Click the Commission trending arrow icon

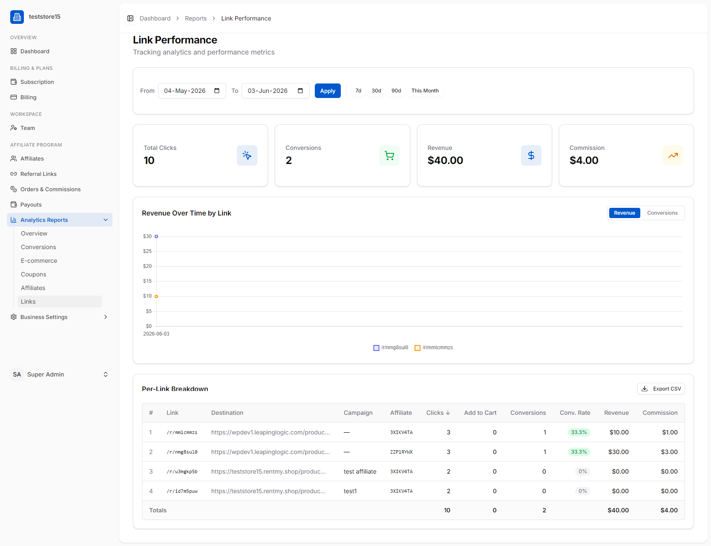673,155
